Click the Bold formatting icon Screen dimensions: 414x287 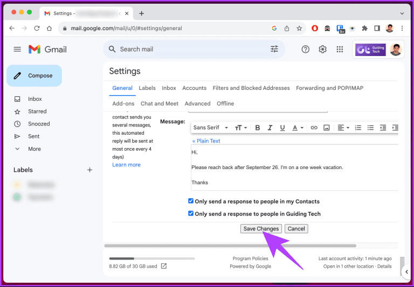(x=257, y=128)
